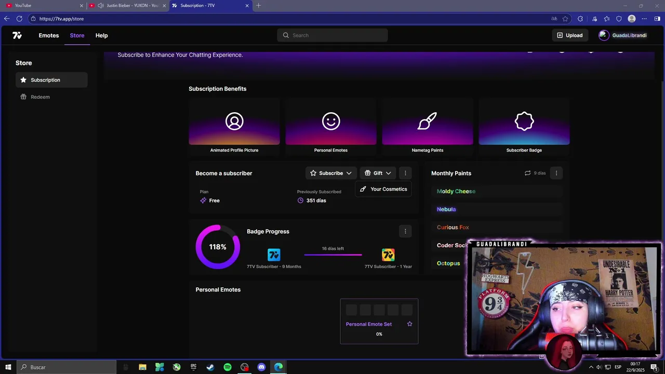Open the Help menu item
Image resolution: width=665 pixels, height=374 pixels.
point(101,35)
